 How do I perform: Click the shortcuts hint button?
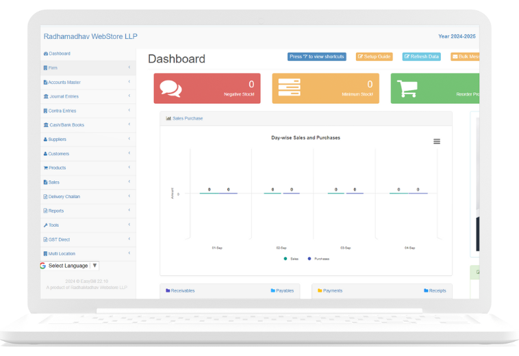pos(317,57)
